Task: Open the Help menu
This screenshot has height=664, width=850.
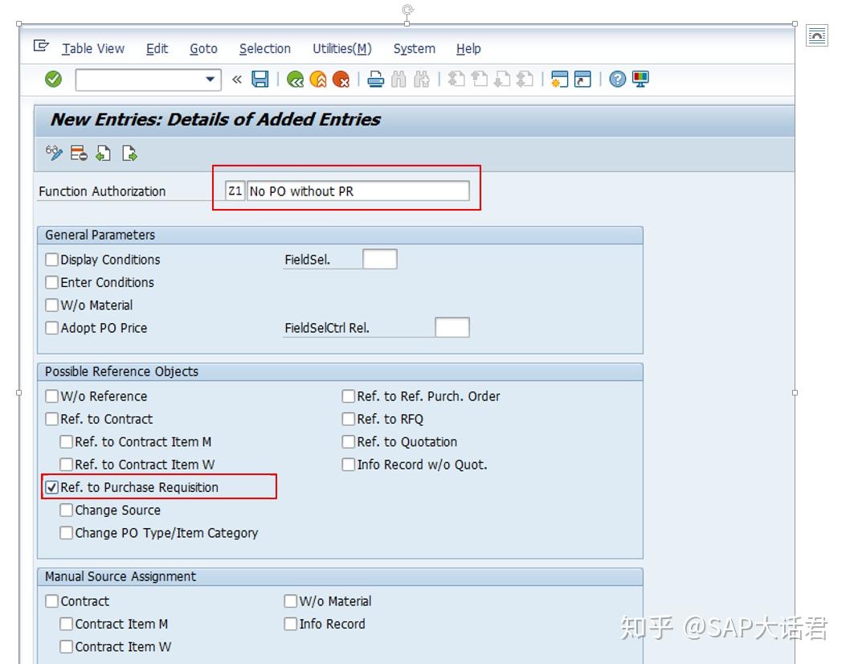Action: coord(468,49)
